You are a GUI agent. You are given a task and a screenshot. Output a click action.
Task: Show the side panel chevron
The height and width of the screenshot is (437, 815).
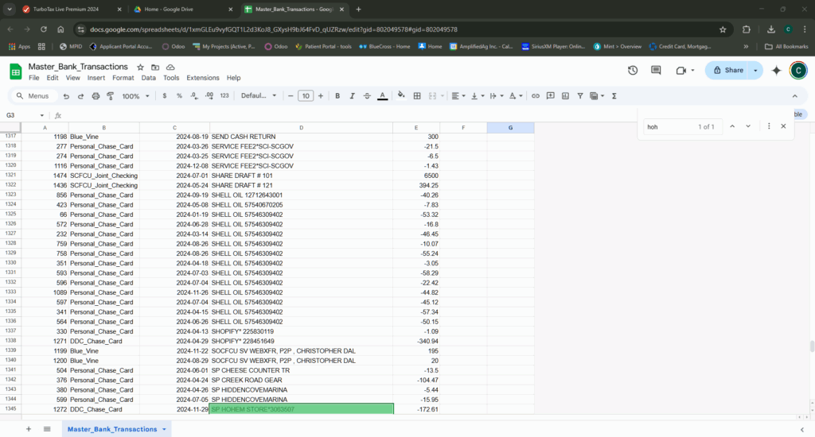click(802, 429)
